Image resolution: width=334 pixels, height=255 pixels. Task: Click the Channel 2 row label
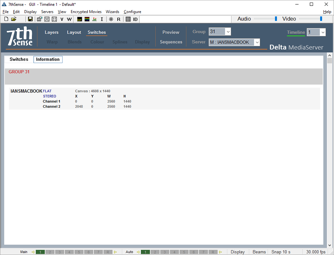(51, 106)
